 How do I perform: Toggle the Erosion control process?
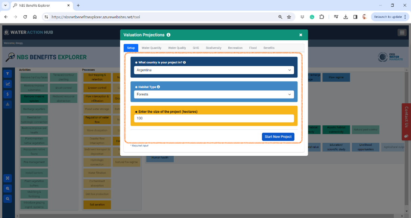(x=97, y=88)
